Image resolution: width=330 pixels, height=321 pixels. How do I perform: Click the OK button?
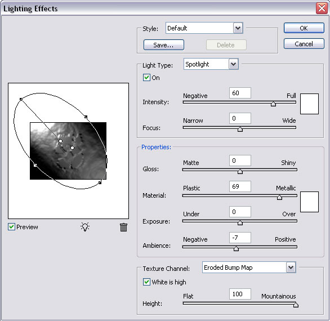[304, 28]
